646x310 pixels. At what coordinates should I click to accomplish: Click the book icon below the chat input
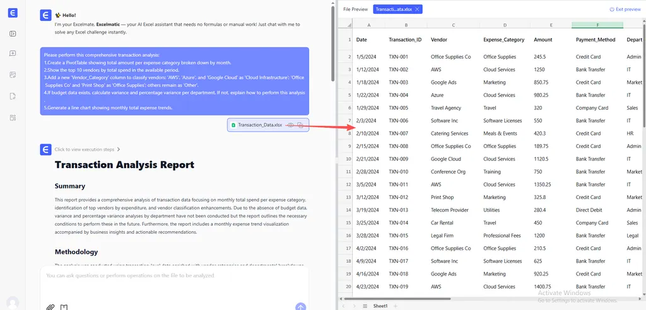pyautogui.click(x=64, y=307)
